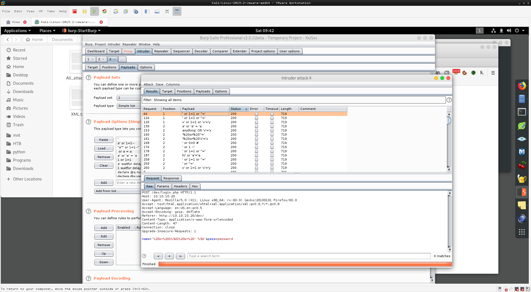Click the VMware green power on icon

pos(95,11)
